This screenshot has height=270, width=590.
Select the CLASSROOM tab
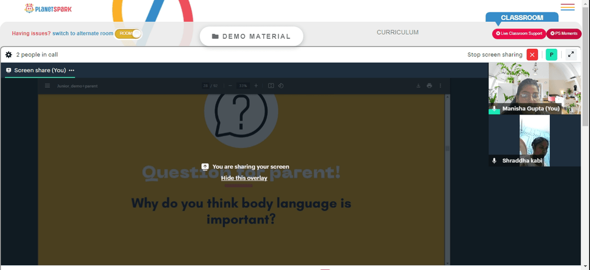pyautogui.click(x=522, y=18)
